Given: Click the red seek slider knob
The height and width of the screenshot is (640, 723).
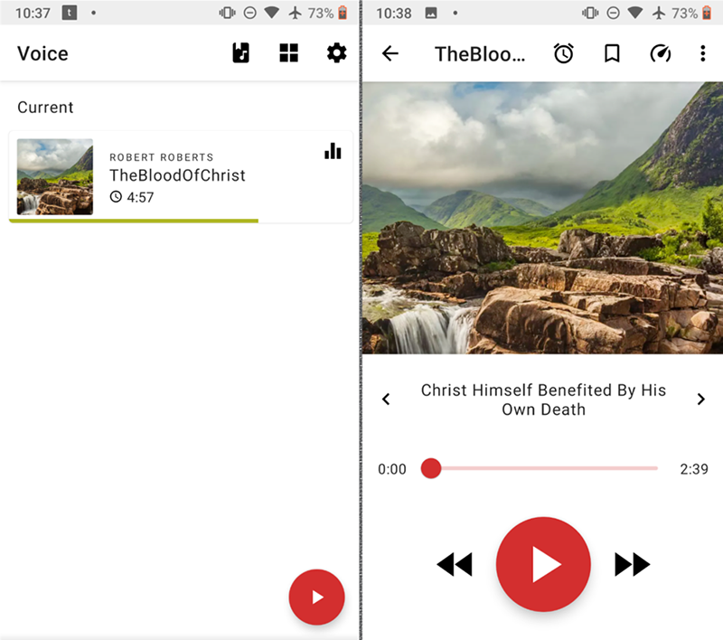Looking at the screenshot, I should click(x=431, y=468).
